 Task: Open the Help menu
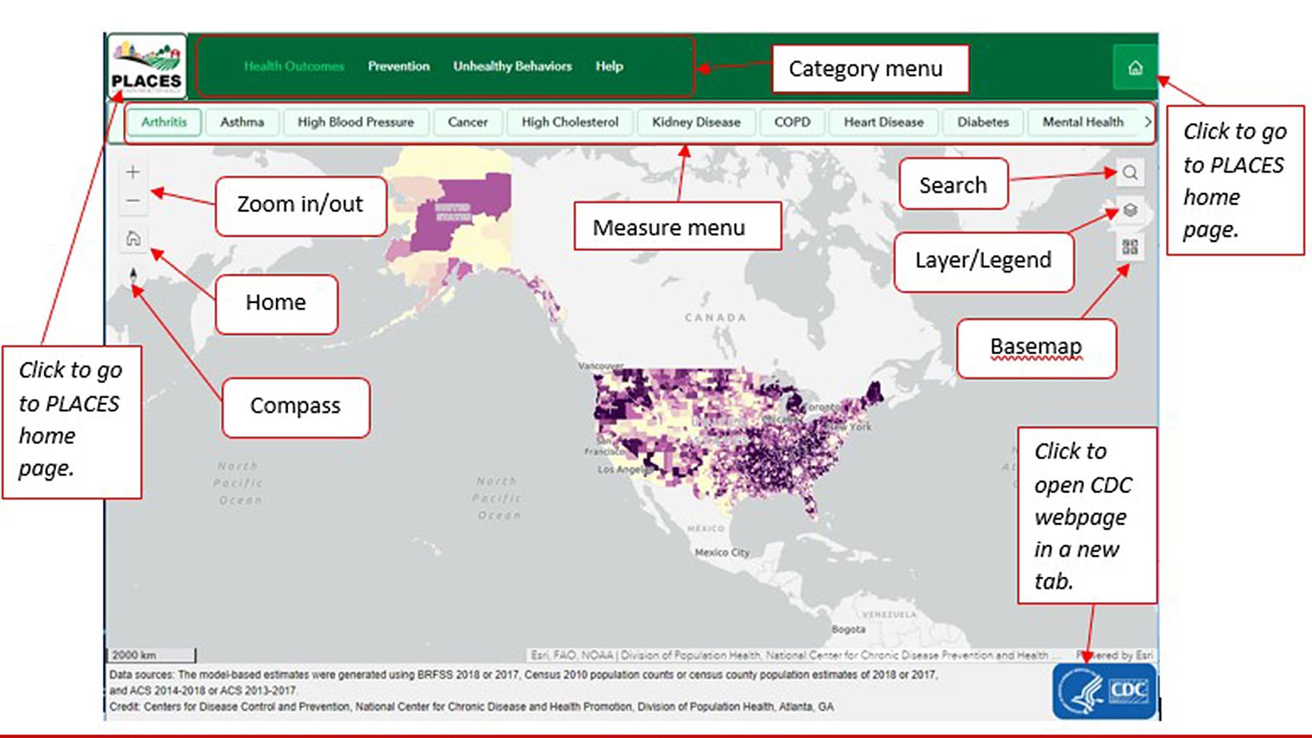[x=609, y=66]
